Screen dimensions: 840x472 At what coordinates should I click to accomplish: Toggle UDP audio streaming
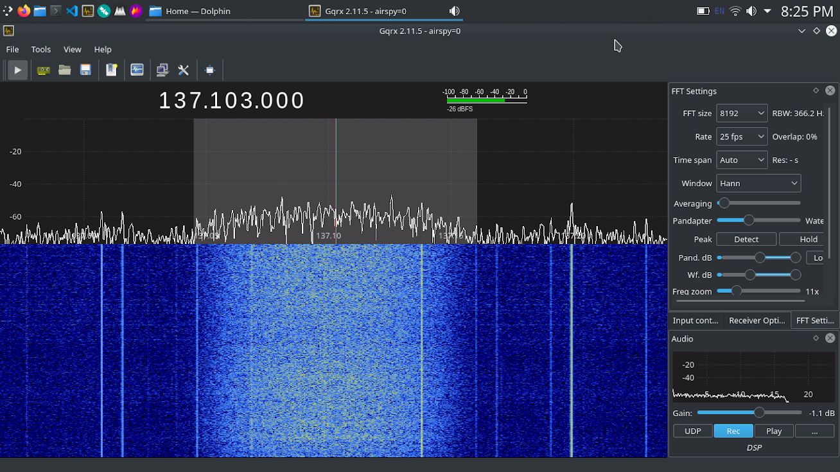(x=693, y=431)
